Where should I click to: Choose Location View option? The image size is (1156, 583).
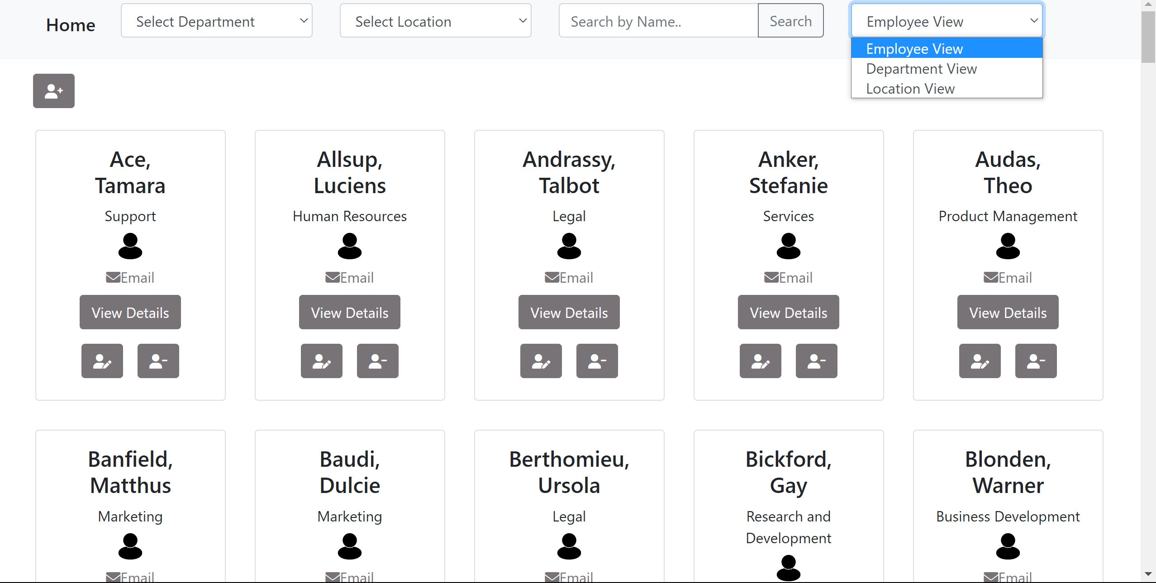[910, 89]
